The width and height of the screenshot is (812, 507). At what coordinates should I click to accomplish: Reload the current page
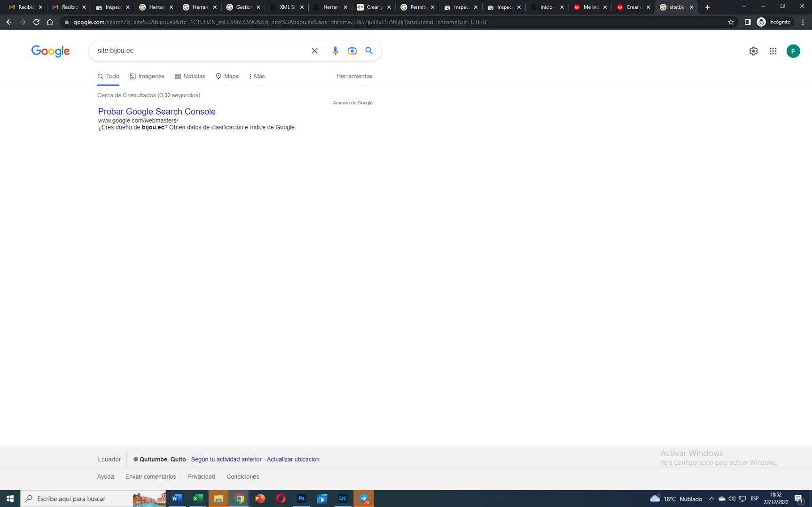[36, 22]
